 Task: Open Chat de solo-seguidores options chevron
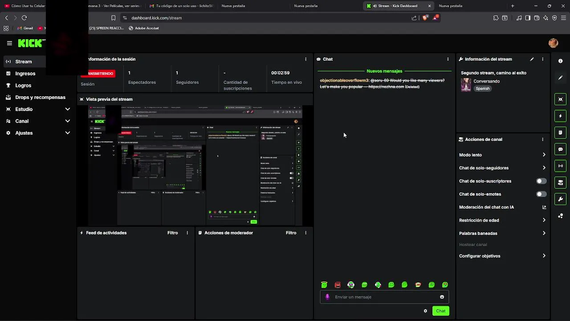tap(544, 168)
